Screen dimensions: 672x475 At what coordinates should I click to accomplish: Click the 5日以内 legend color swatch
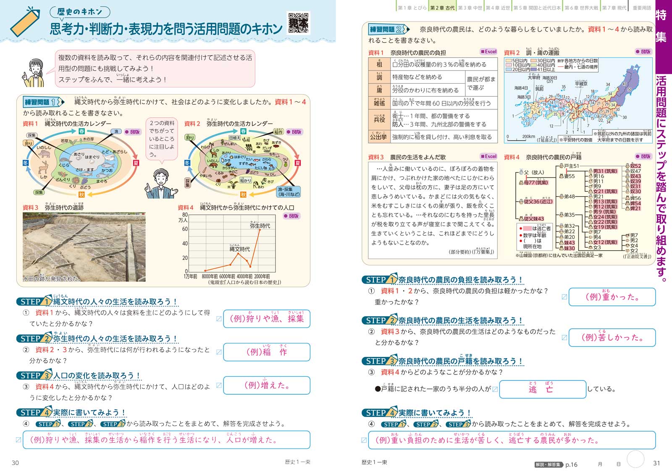coord(509,61)
